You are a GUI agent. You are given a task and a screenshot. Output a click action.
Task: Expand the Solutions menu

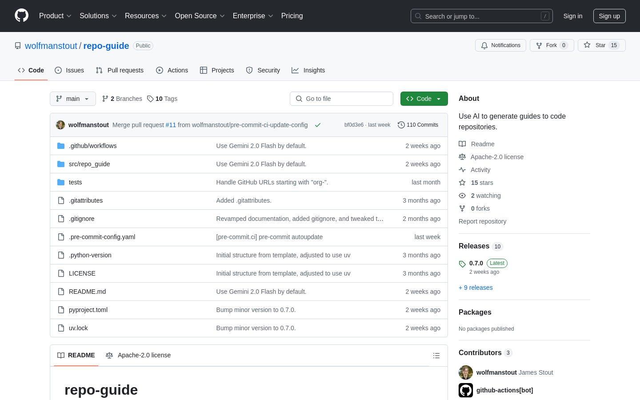[98, 16]
